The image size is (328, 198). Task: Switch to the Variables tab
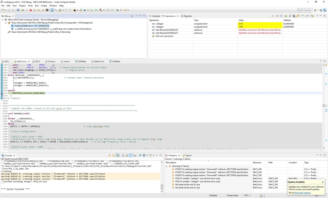[154, 16]
